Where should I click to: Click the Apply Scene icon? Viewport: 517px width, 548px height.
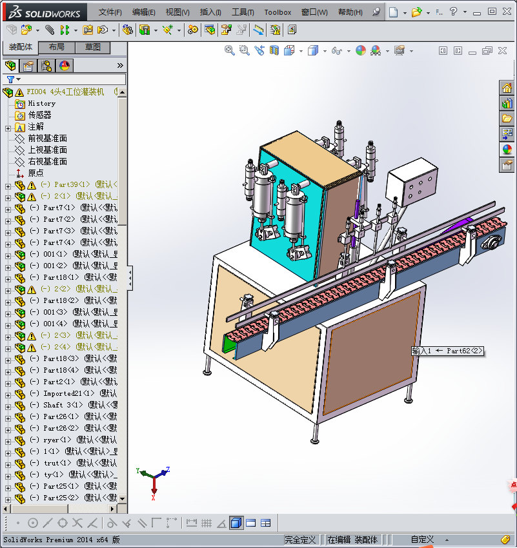[x=376, y=51]
